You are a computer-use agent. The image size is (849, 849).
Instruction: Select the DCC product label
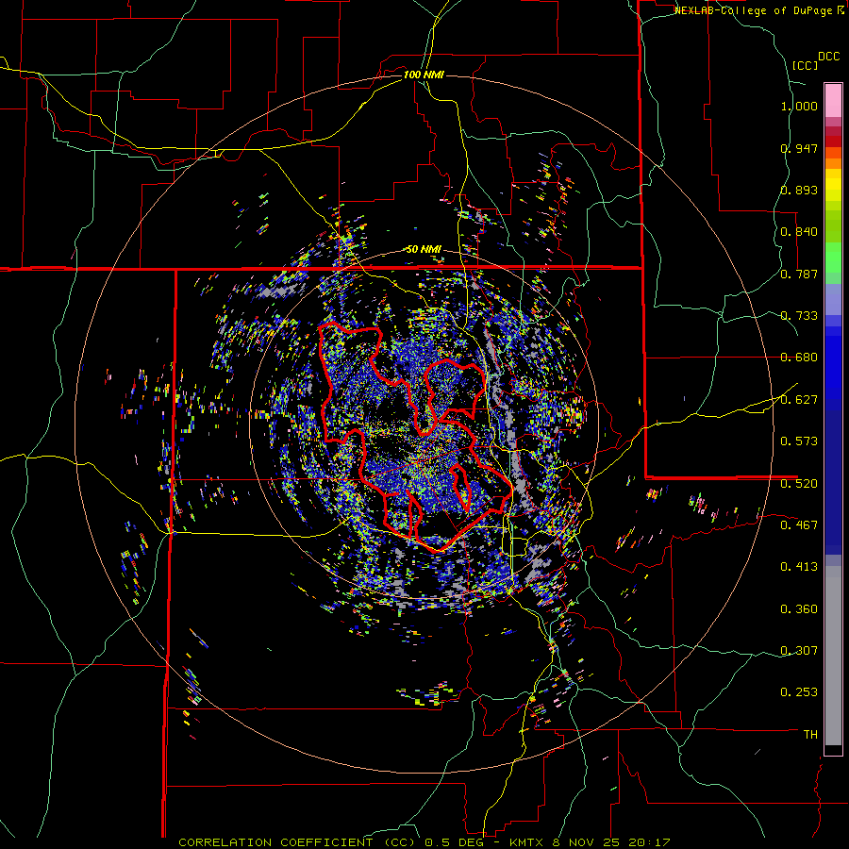coord(828,57)
